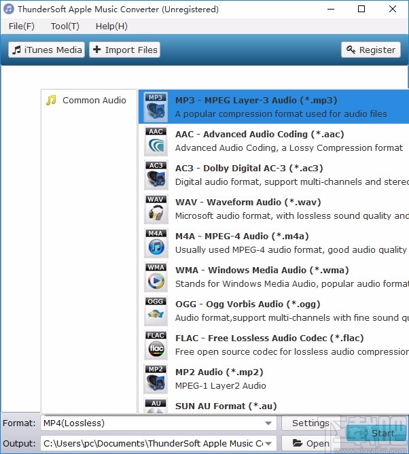409x454 pixels.
Task: Select WAV - Waveform Audio format
Action: [x=274, y=209]
